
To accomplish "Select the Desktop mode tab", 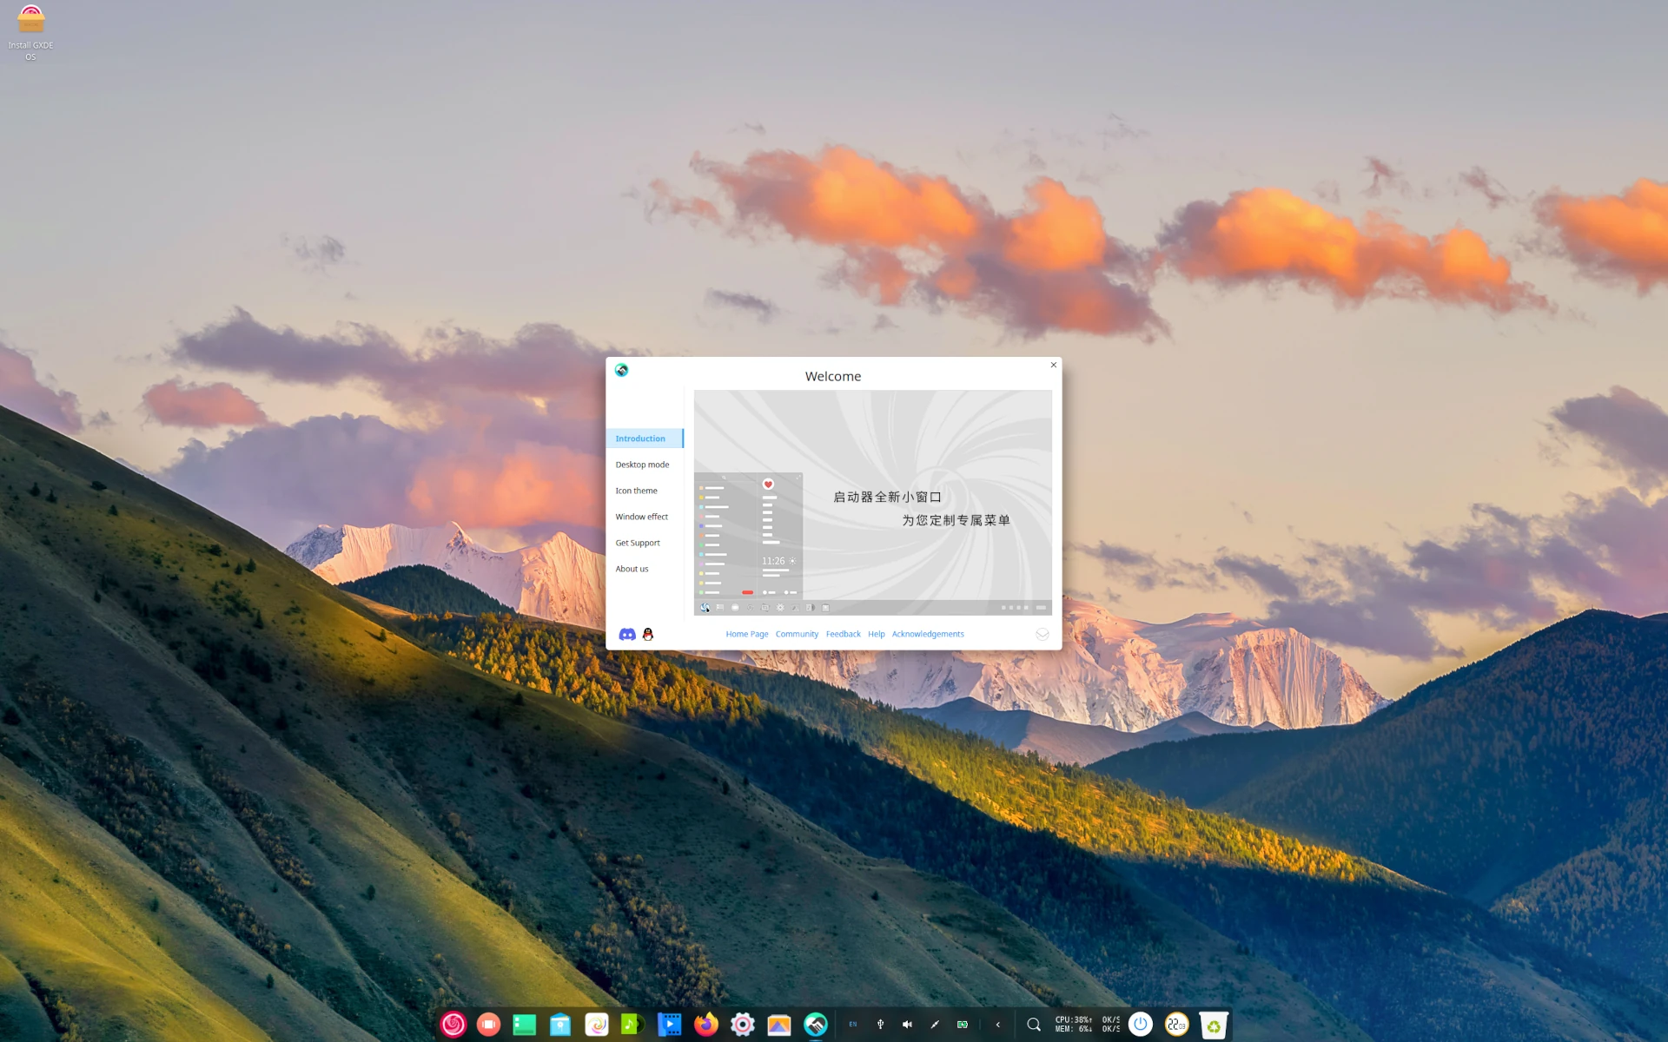I will (642, 465).
